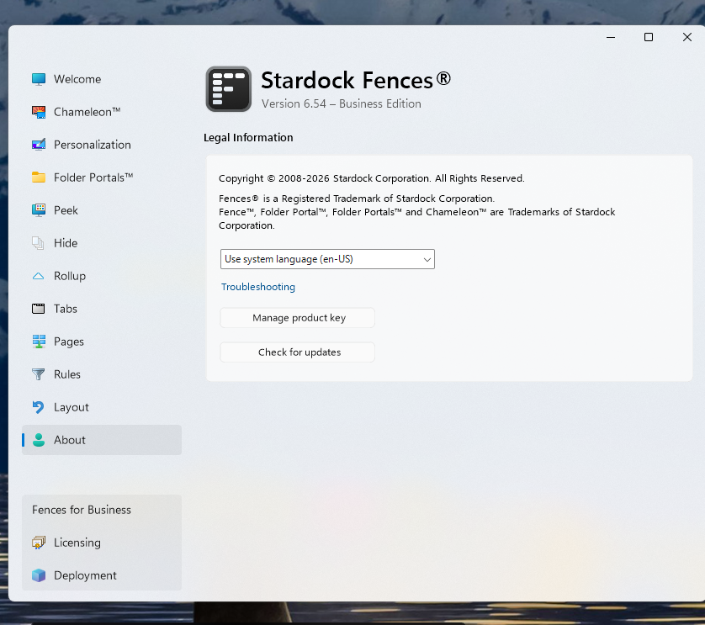Maximize the Fences window
The height and width of the screenshot is (625, 705).
click(649, 37)
